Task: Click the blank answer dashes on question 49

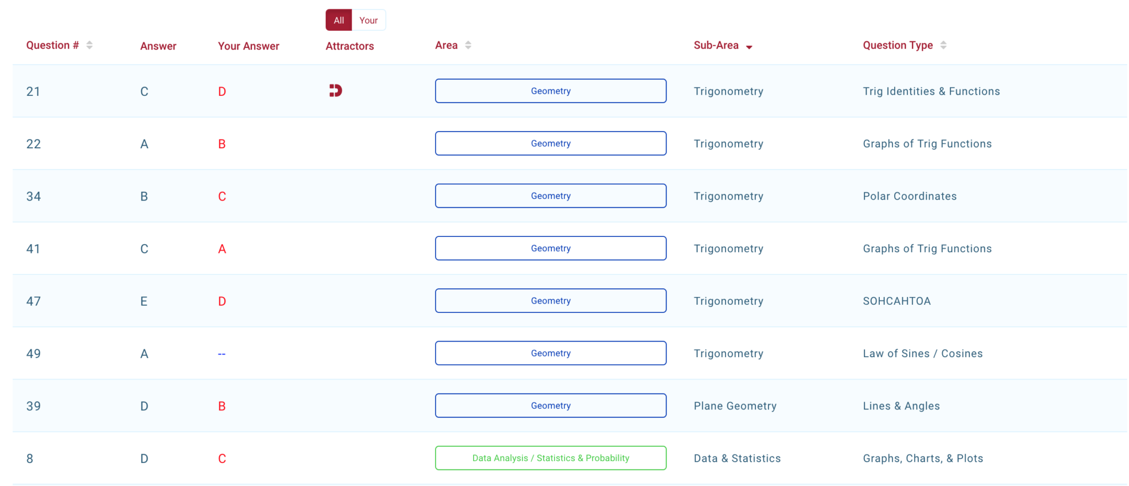Action: pos(222,353)
